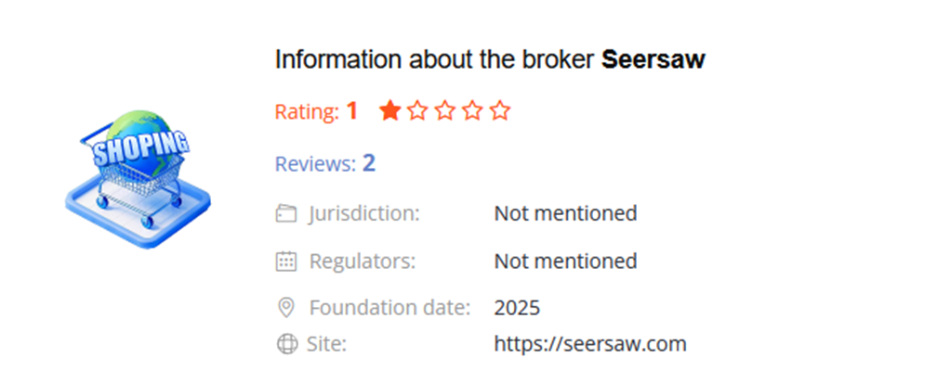This screenshot has height=383, width=937.
Task: Click the 2025 foundation year value
Action: [517, 307]
